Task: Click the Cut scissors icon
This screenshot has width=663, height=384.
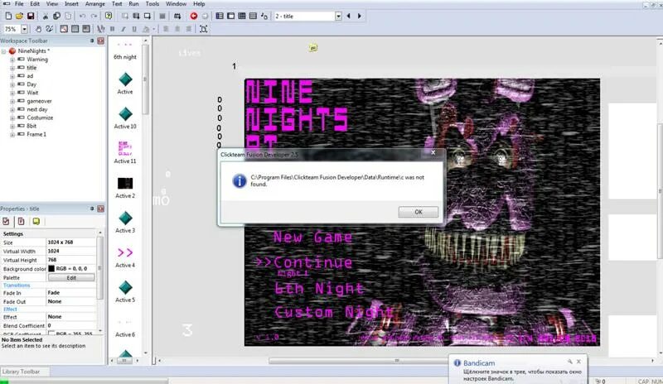Action: pos(46,16)
